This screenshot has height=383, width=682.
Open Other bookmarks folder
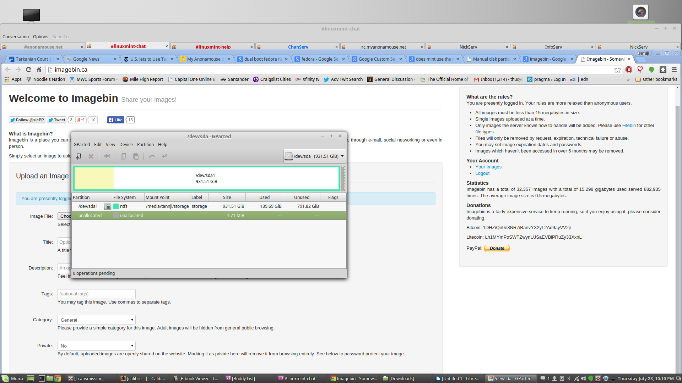656,79
